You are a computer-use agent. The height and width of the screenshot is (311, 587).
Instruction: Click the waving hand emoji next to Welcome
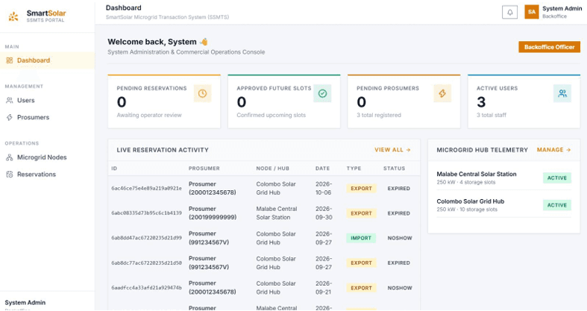point(204,42)
